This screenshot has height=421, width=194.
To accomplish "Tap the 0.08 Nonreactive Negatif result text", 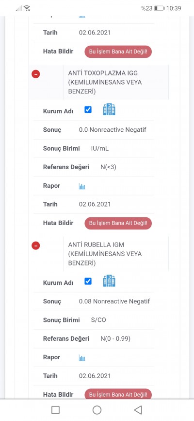I will pyautogui.click(x=114, y=301).
